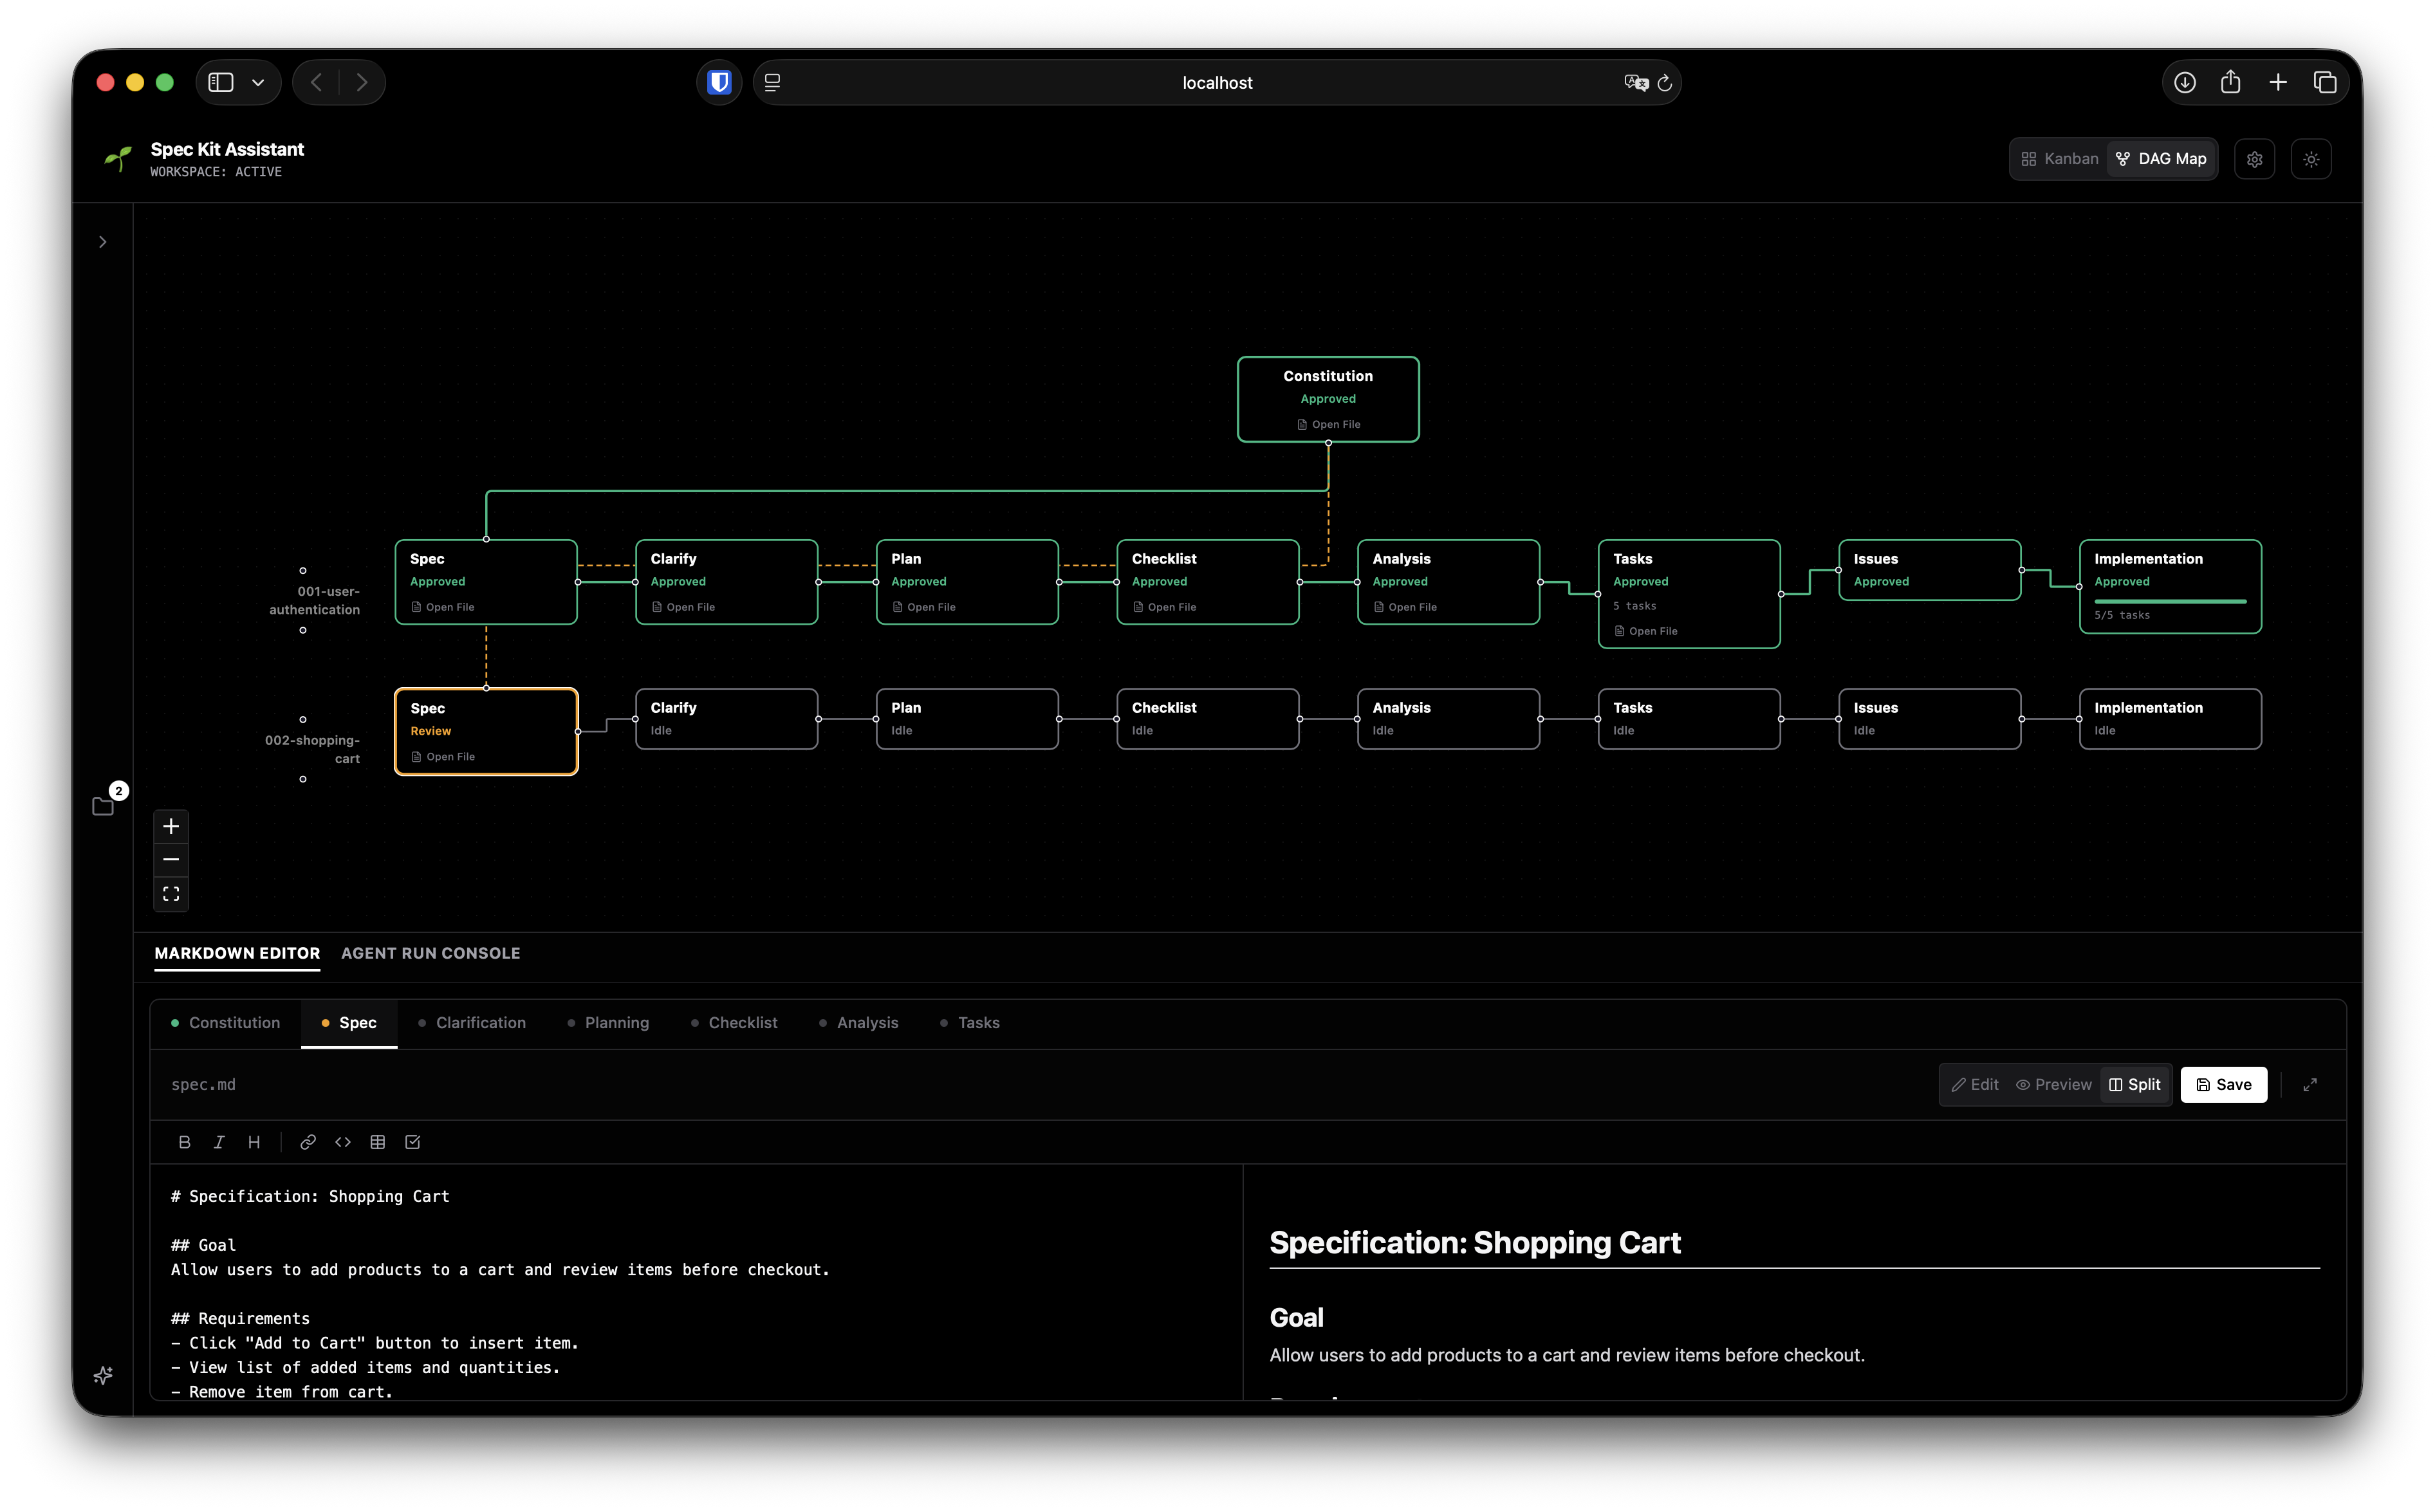
Task: Open the MARKDOWN EDITOR panel tab
Action: pyautogui.click(x=237, y=953)
